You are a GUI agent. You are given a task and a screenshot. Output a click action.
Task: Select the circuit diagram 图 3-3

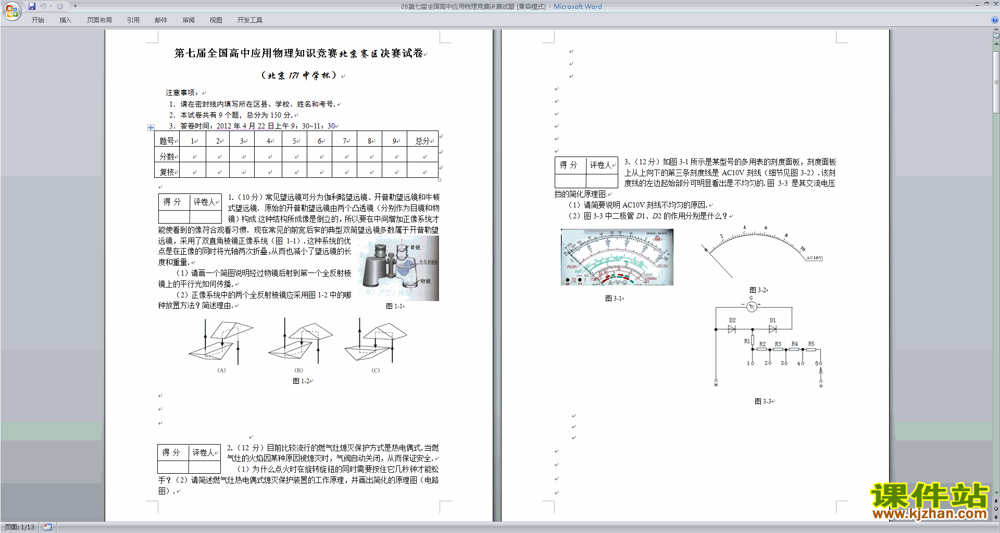[x=768, y=343]
